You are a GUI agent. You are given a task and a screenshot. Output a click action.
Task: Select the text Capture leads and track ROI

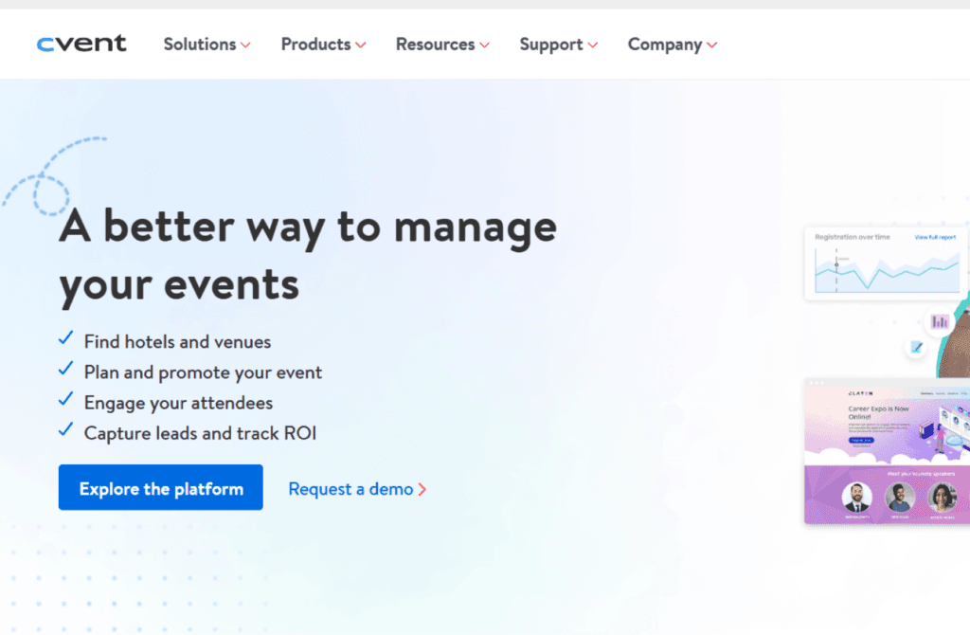[x=200, y=433]
